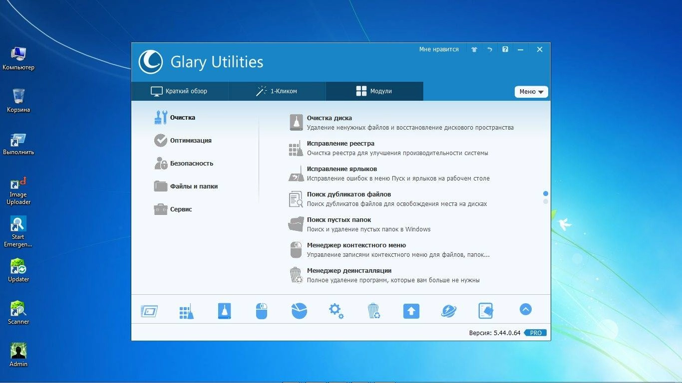Expand the 'Меню' dropdown
682x383 pixels.
(531, 92)
